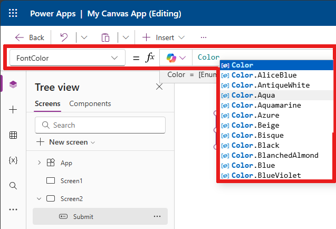
Task: Open more options for Submit
Action: click(x=157, y=216)
